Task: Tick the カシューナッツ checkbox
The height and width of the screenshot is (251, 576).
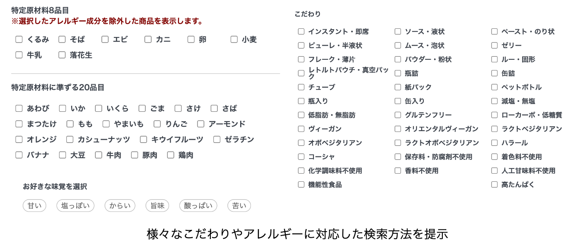Action: [70, 140]
